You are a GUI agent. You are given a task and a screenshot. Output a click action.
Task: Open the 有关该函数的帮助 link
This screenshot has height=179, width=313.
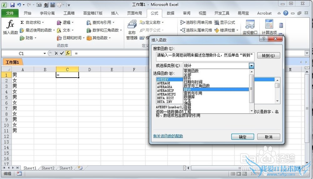(x=168, y=136)
